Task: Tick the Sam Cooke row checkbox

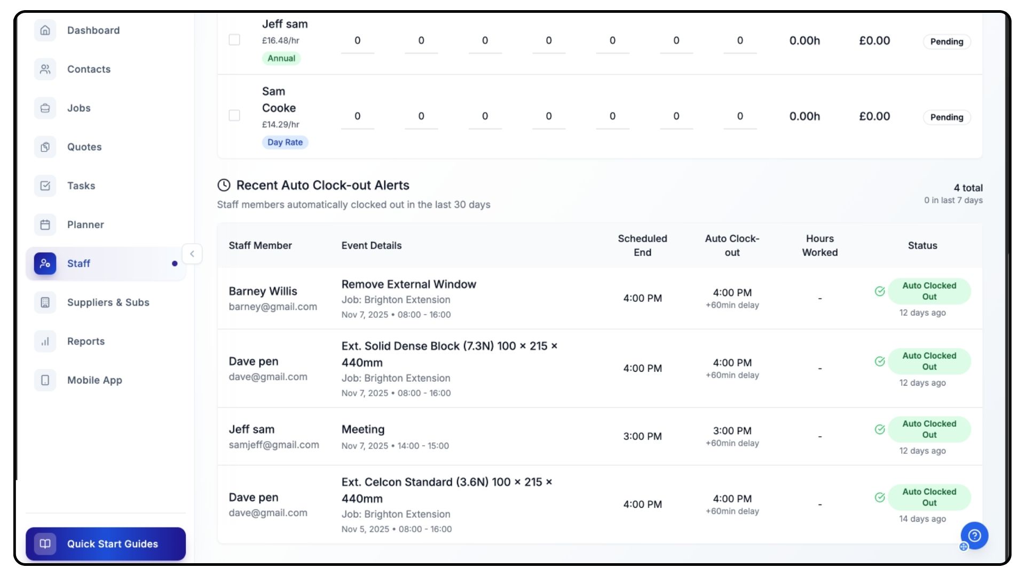Action: point(234,116)
